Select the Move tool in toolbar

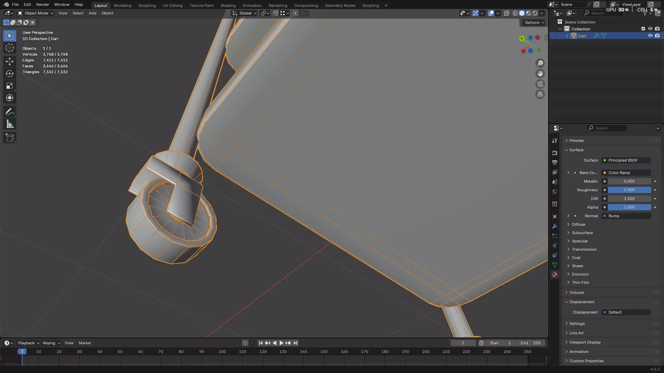(x=10, y=61)
